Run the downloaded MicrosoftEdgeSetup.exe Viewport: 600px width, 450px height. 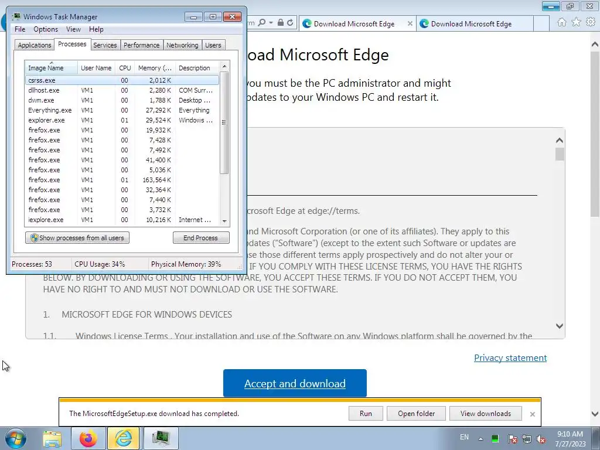point(366,413)
